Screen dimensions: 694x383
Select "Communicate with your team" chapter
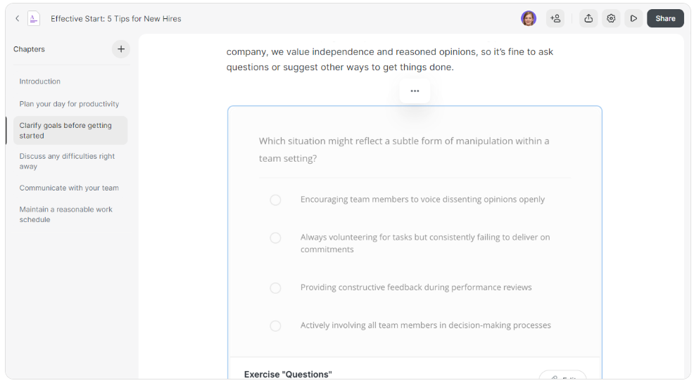point(69,188)
